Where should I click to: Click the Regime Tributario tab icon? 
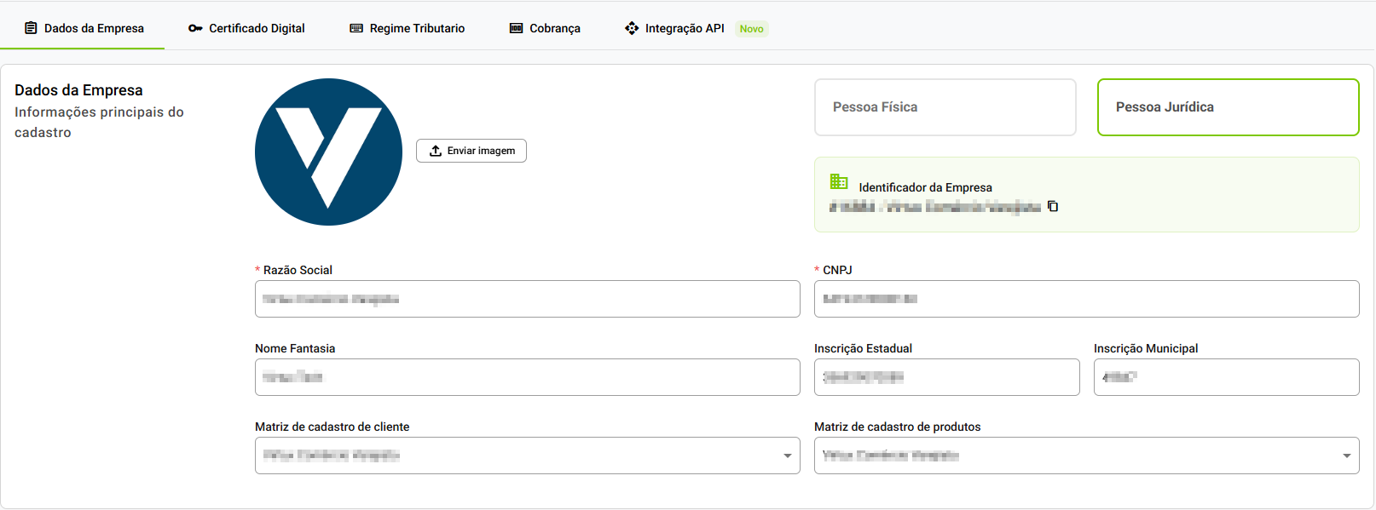pyautogui.click(x=356, y=28)
